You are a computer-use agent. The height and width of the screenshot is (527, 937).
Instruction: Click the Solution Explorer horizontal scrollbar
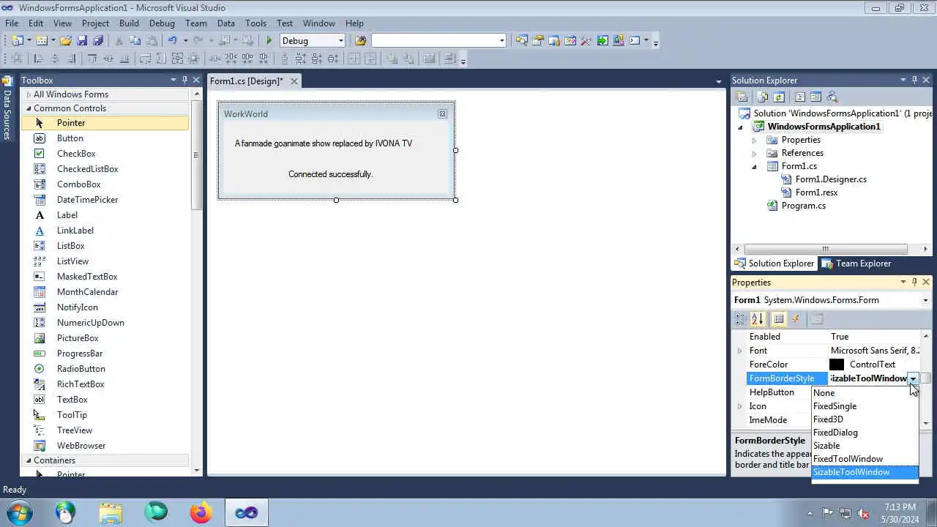[x=826, y=249]
